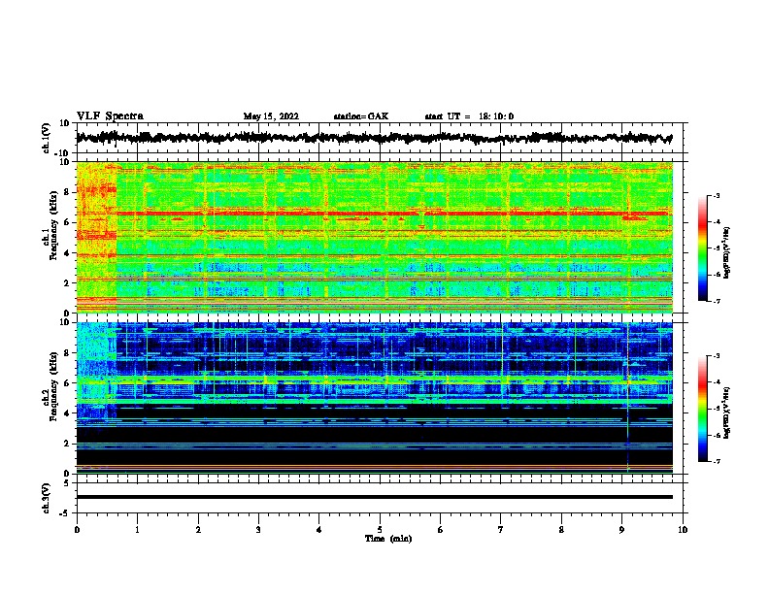This screenshot has width=769, height=594.
Task: Click time axis tick label "6"
Action: (441, 530)
